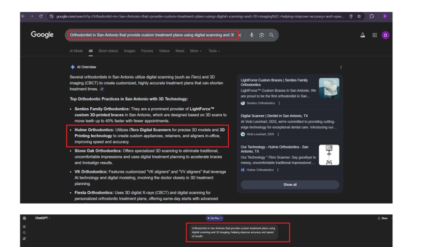Open the Google account avatar D

pyautogui.click(x=385, y=35)
